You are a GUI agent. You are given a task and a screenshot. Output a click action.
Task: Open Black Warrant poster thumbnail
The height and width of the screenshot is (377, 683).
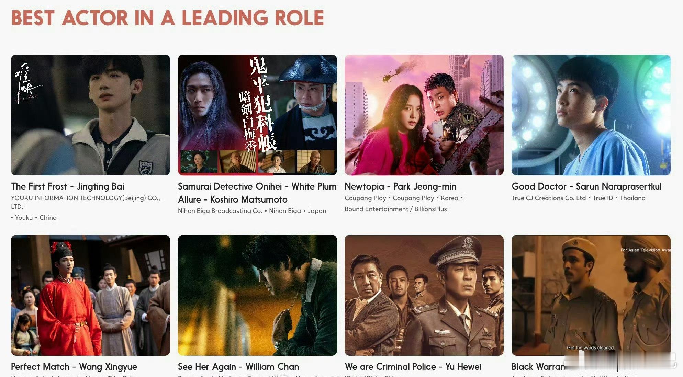591,295
